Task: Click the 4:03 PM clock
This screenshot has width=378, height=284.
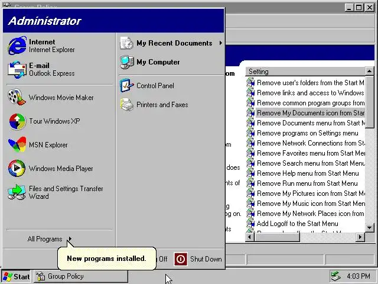Action: coord(359,276)
